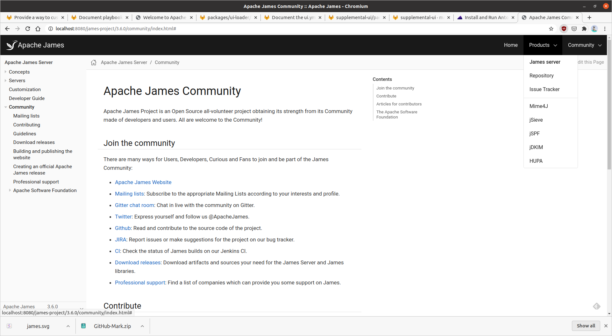The height and width of the screenshot is (336, 612).
Task: Bookmark this page with star icon
Action: click(x=551, y=29)
